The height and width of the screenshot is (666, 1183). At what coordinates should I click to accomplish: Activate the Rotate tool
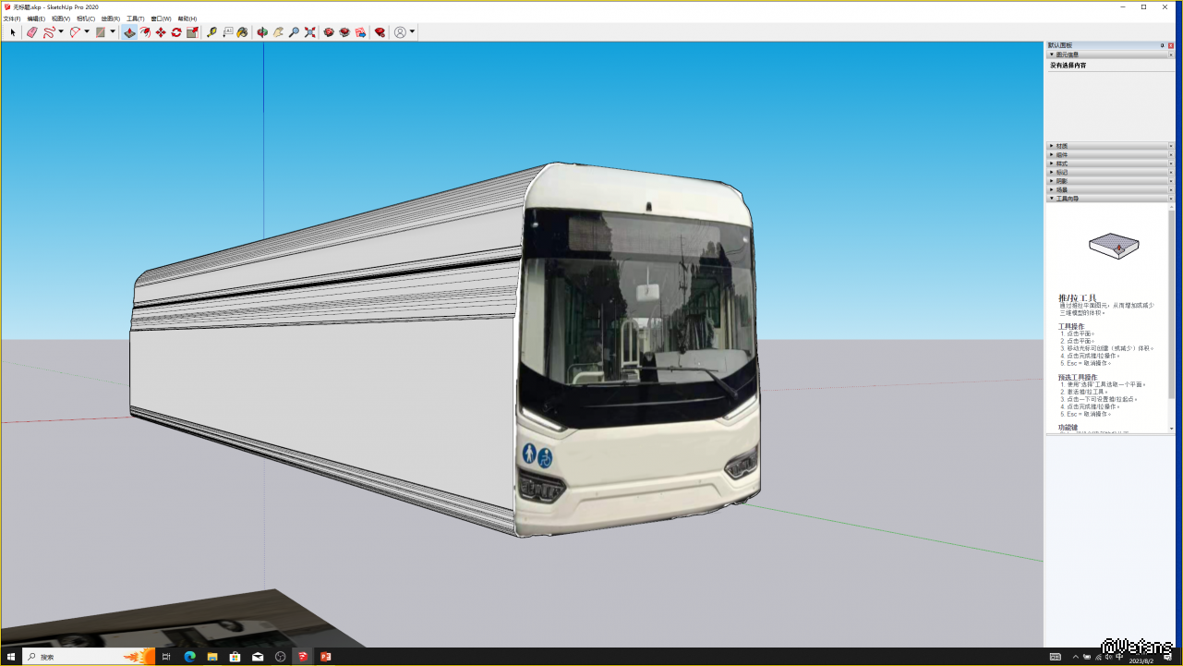176,32
